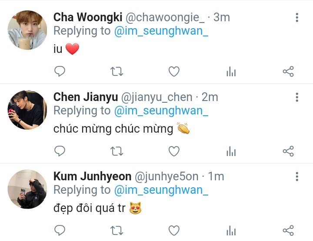Reply to Cha Woongki's tweet
Viewport: 313px width, 241px height.
point(60,71)
